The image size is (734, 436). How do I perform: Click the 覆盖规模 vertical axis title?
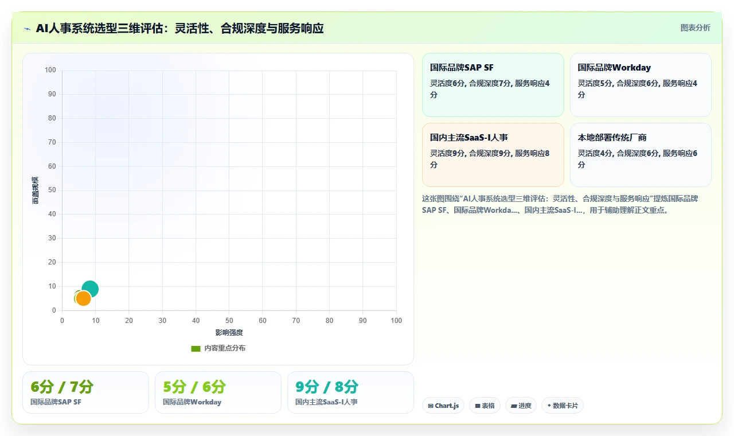pos(35,190)
